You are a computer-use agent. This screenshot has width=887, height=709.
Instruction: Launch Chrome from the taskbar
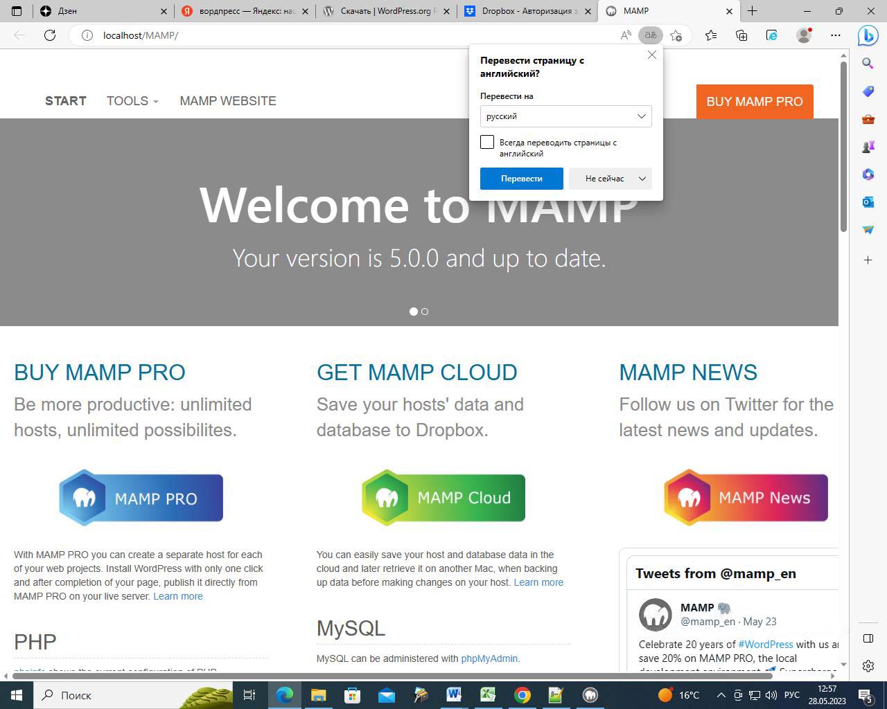click(x=522, y=694)
